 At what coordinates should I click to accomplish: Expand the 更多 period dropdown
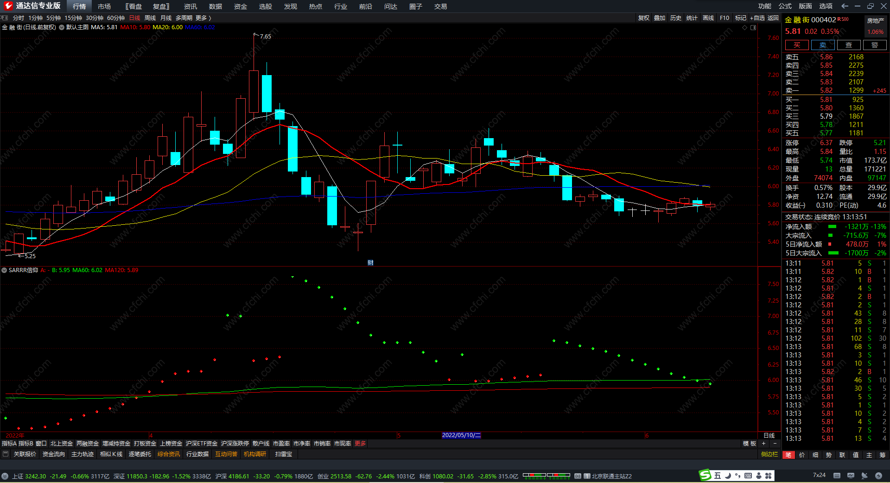tap(203, 18)
